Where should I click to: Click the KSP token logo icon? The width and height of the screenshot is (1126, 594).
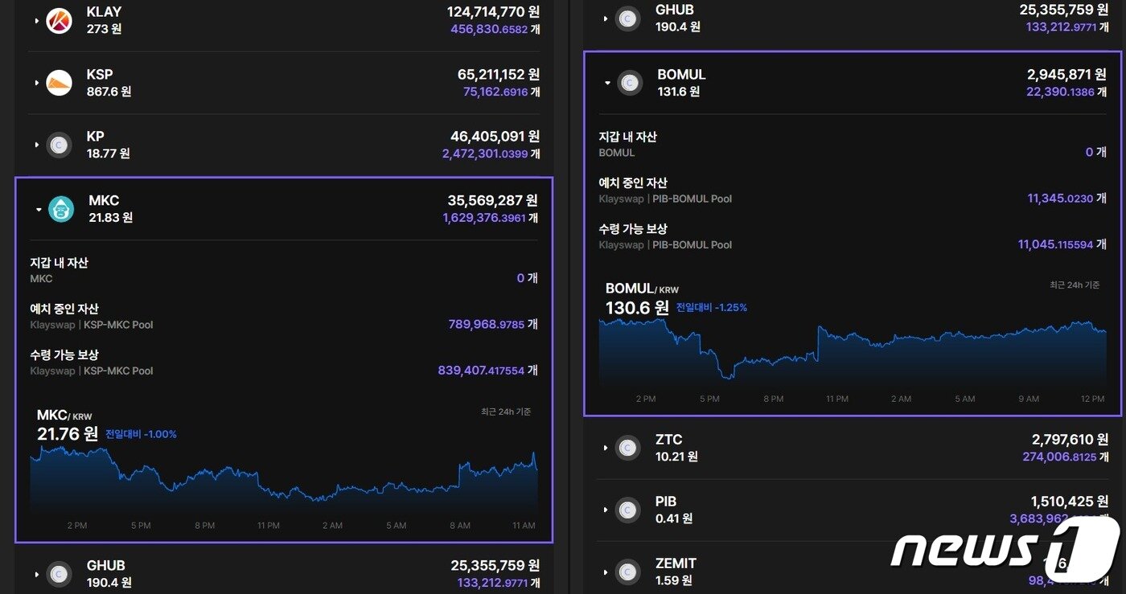59,83
